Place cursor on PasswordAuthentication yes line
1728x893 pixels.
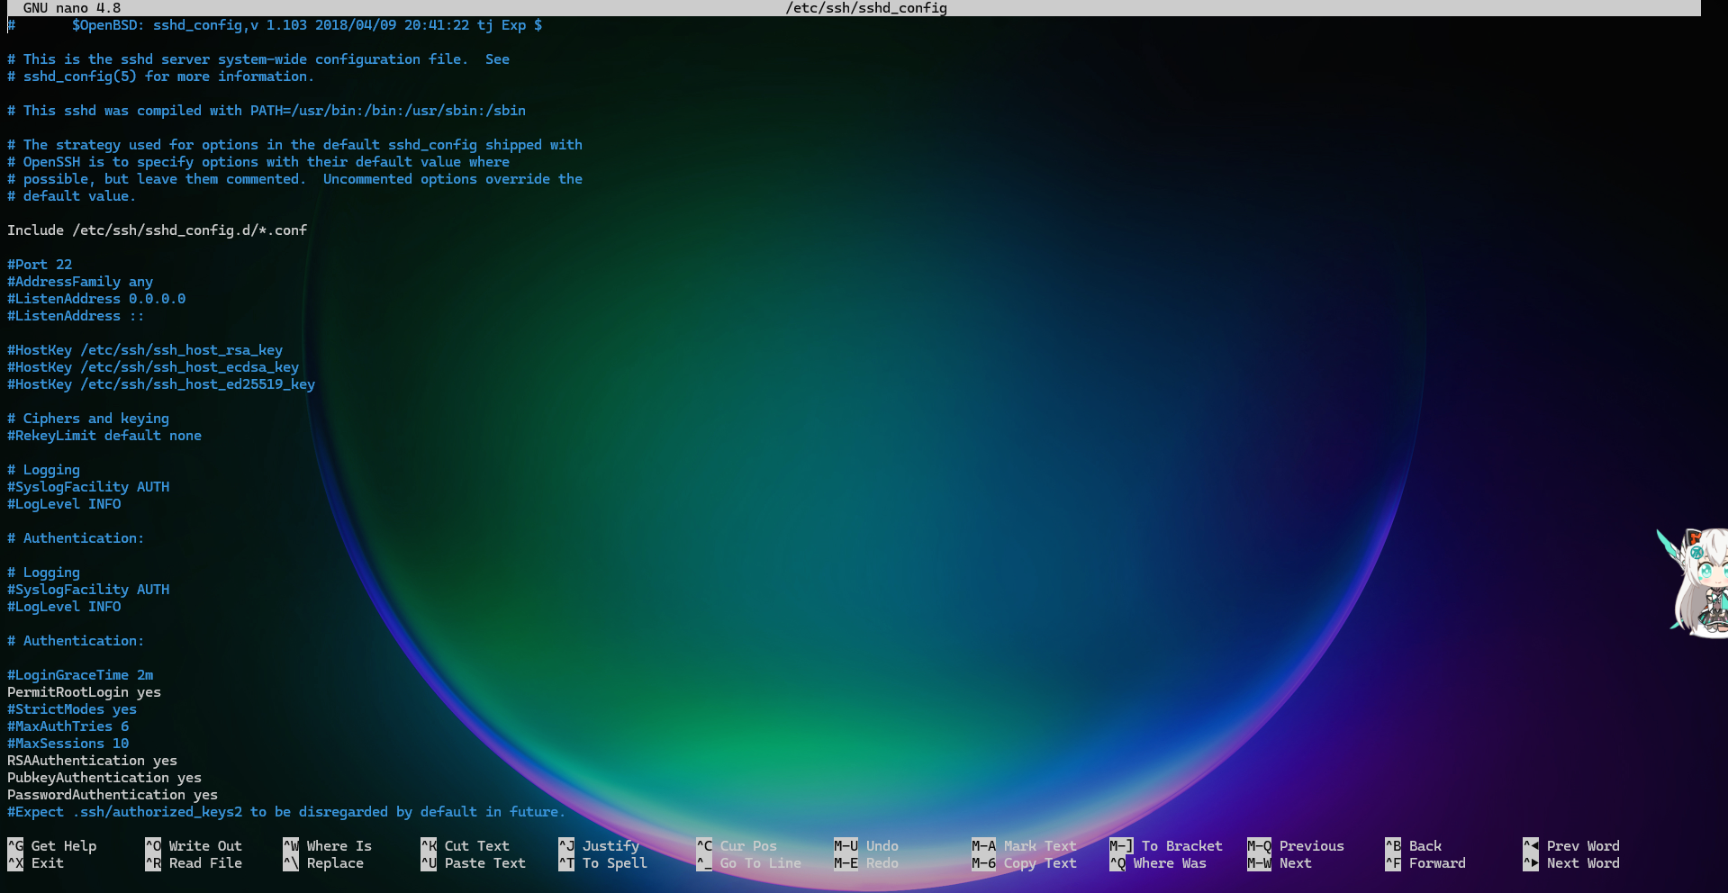pos(113,795)
